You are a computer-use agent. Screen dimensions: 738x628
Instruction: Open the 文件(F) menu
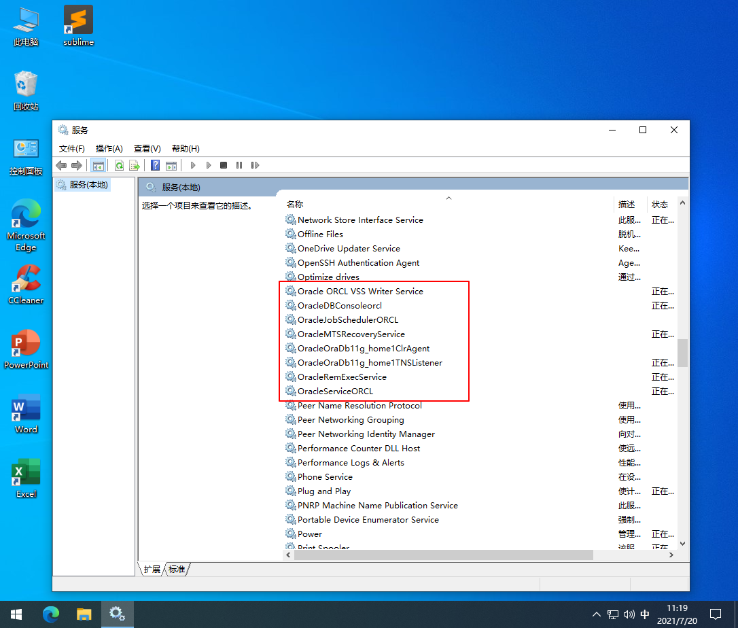[x=71, y=149]
